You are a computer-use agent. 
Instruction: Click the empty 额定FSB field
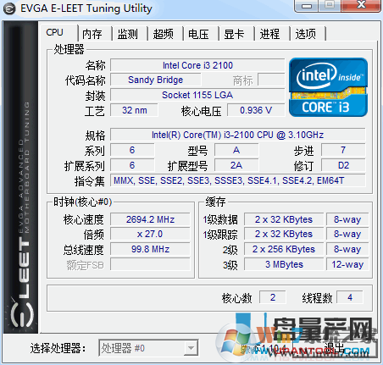click(150, 264)
